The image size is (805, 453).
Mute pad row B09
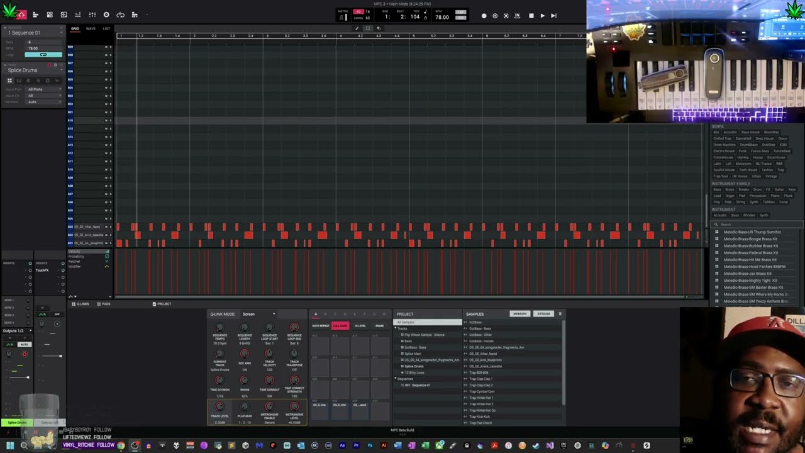coord(106,47)
